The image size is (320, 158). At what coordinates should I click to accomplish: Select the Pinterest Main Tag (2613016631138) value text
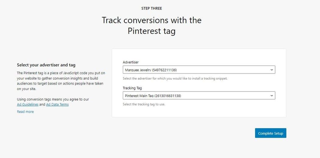153,96
